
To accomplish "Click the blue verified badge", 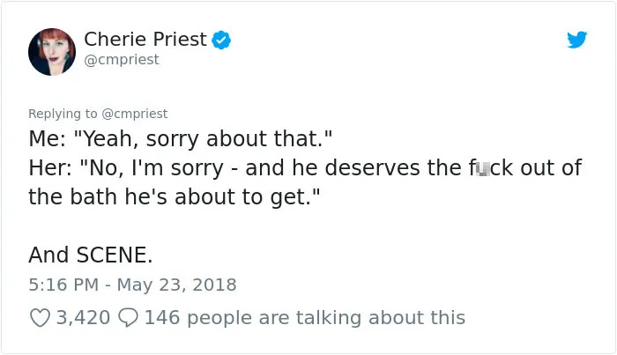I will coord(221,40).
